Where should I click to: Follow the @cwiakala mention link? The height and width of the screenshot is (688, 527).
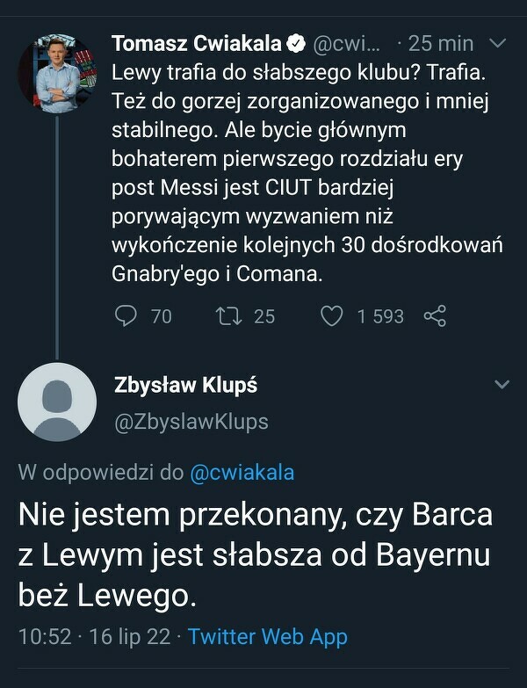[242, 473]
